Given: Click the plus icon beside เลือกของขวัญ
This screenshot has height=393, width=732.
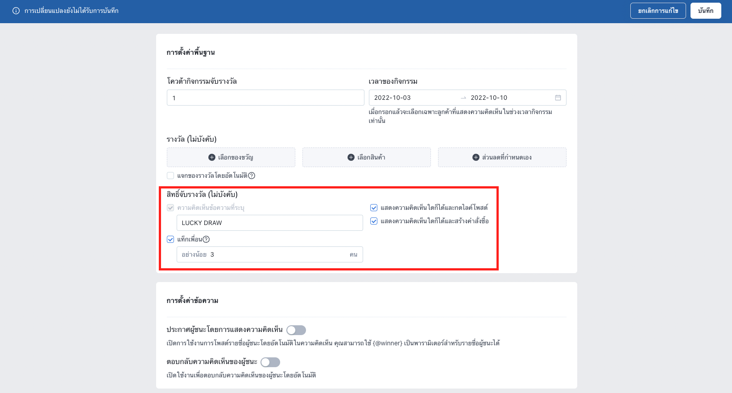Looking at the screenshot, I should point(212,157).
